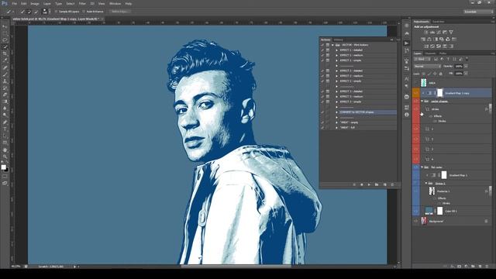Open the File menu
The height and width of the screenshot is (279, 496).
(x=14, y=3)
